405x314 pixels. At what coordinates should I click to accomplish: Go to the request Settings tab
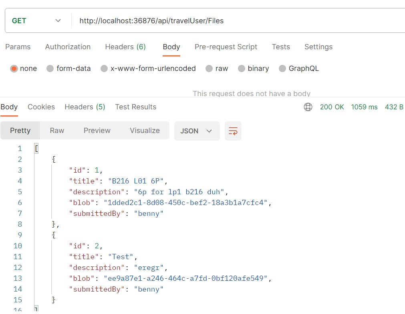click(318, 47)
